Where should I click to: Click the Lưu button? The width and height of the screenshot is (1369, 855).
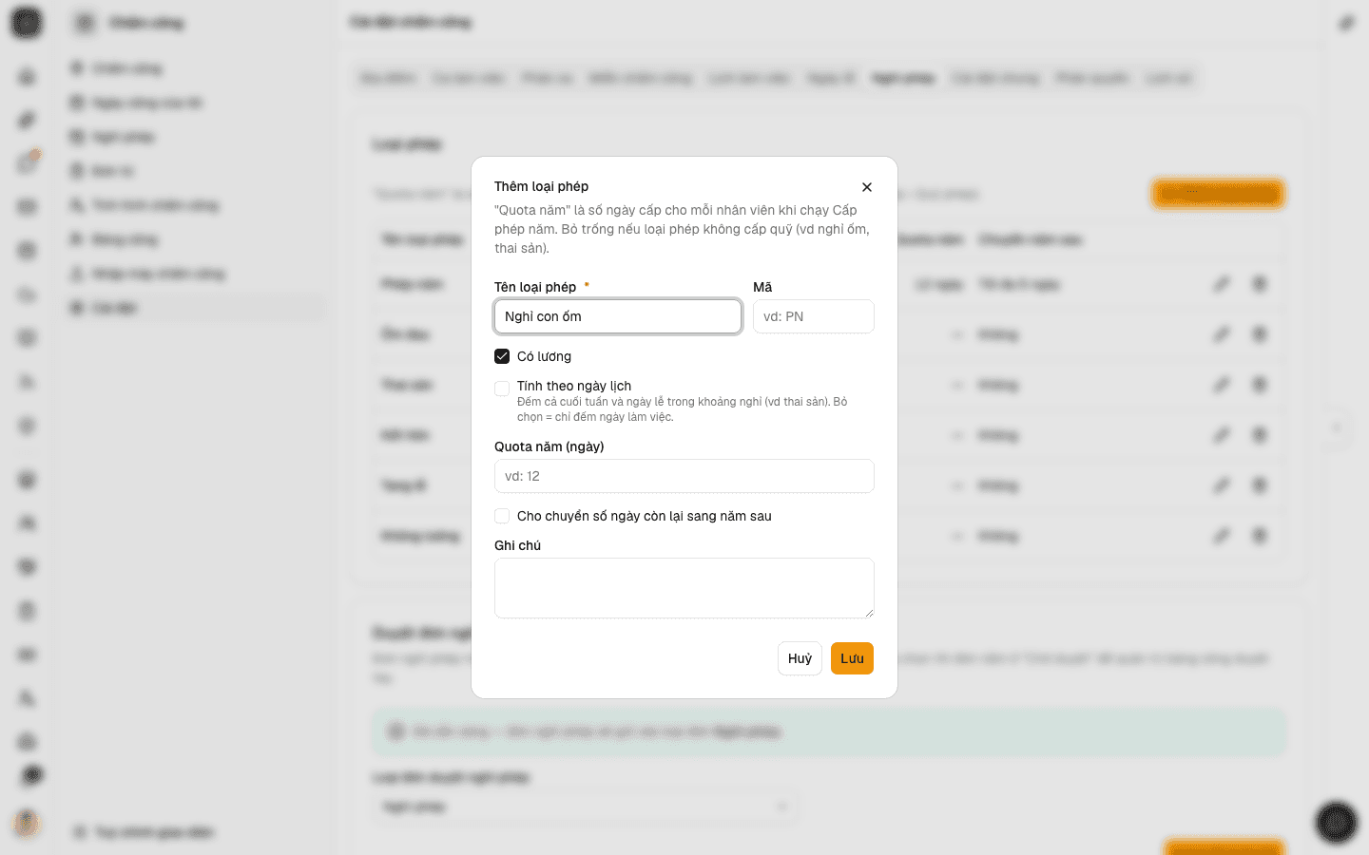(x=852, y=658)
